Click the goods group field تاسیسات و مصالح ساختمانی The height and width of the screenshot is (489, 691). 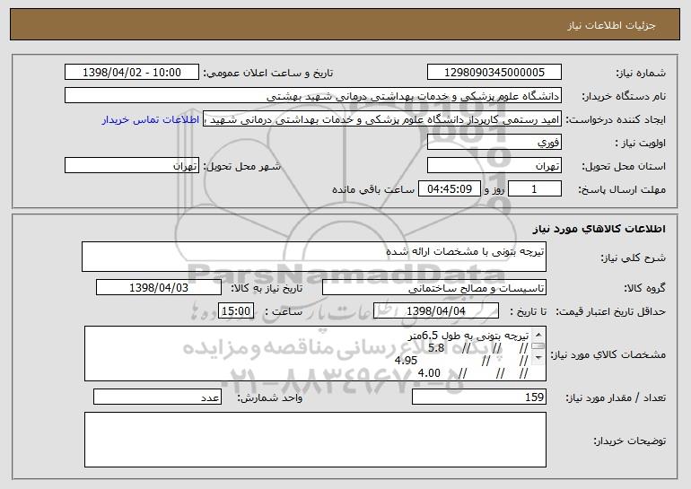pyautogui.click(x=434, y=287)
